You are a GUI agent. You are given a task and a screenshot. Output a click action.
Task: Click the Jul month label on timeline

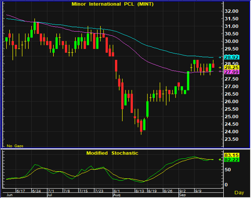click(50, 195)
